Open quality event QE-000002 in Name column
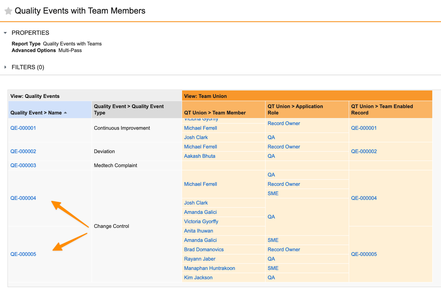Screen dimensions: 441x288 tap(23, 151)
